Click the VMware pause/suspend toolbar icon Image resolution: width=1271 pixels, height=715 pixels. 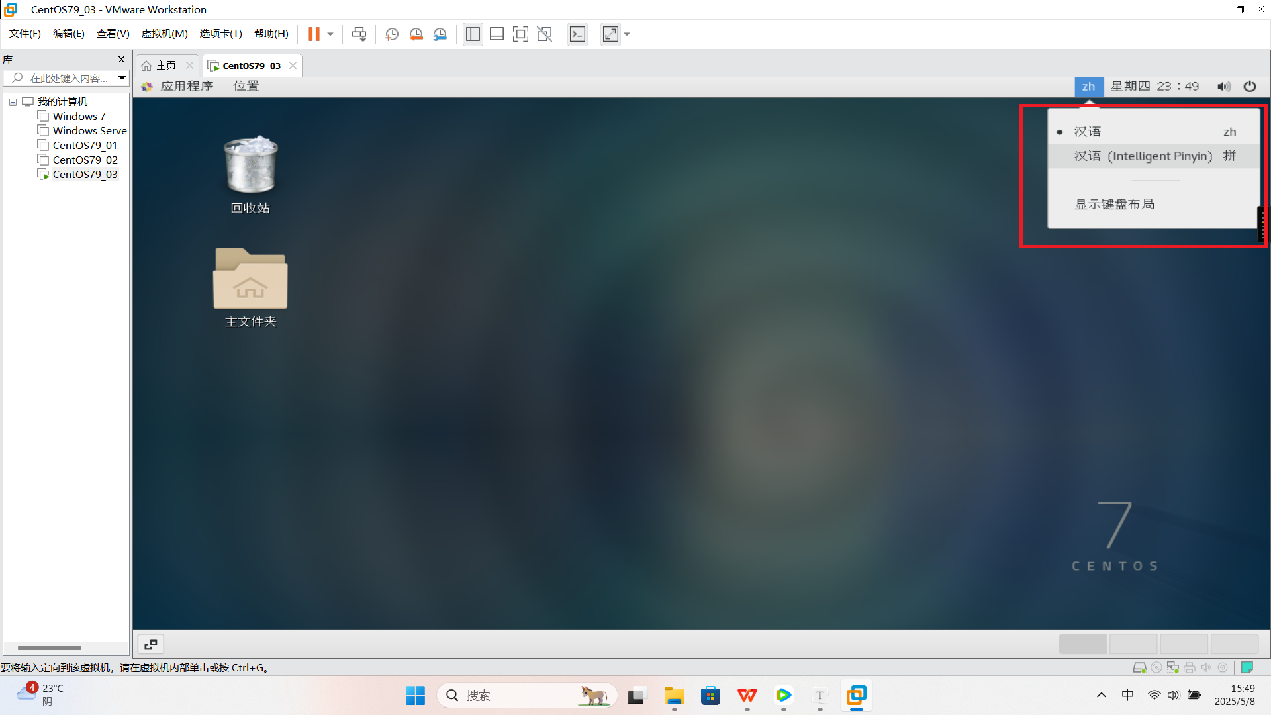(x=314, y=34)
